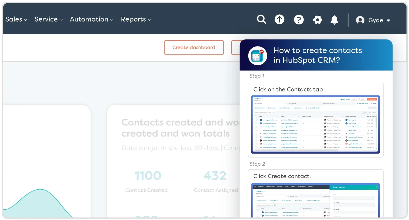Click the upload arrow icon
409x220 pixels.
(279, 19)
